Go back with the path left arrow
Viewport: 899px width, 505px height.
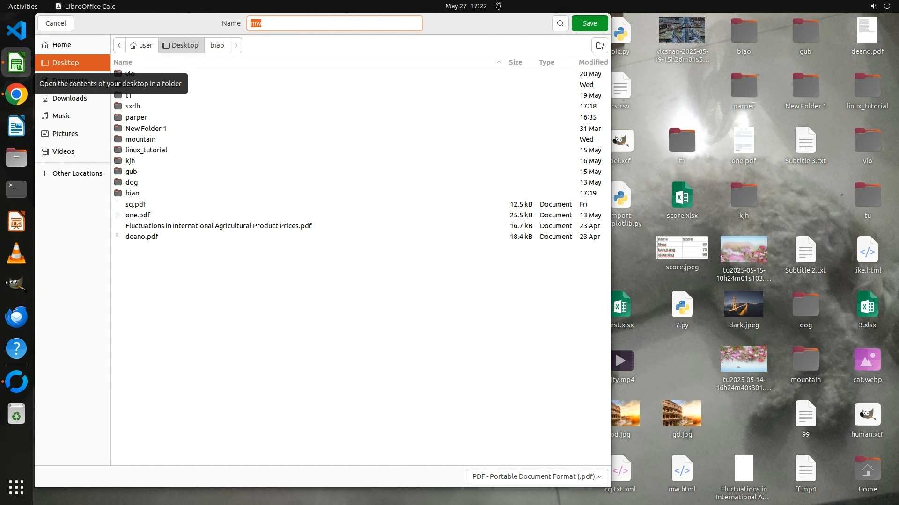pos(119,45)
